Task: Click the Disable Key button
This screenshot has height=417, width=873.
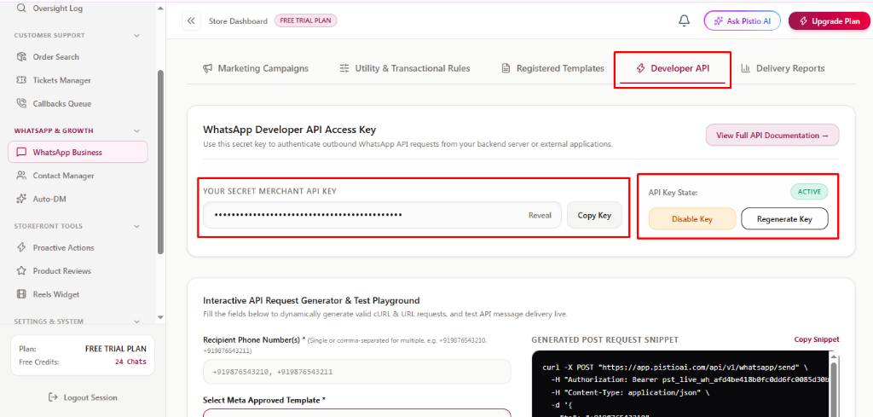Action: (x=692, y=219)
